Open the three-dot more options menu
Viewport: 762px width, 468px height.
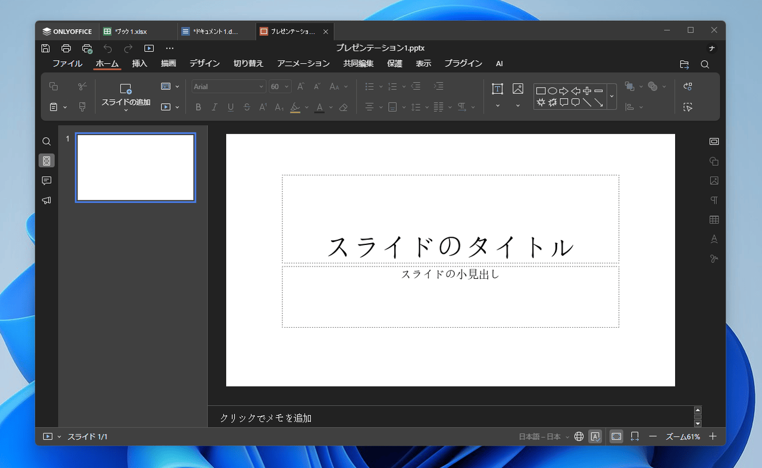(x=170, y=48)
